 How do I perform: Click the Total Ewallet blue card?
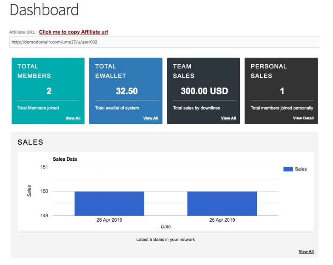126,91
